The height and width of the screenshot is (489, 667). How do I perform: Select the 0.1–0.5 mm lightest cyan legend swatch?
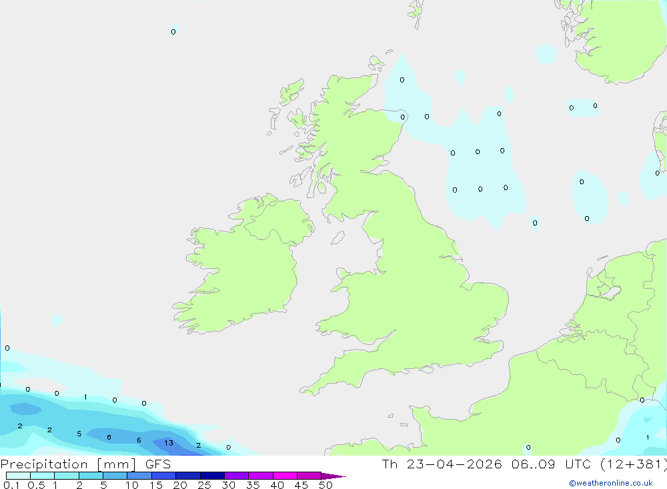click(18, 476)
